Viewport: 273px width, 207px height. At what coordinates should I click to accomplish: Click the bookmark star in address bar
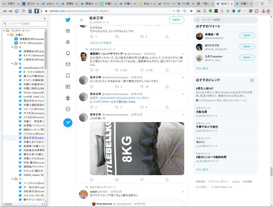coord(191,11)
